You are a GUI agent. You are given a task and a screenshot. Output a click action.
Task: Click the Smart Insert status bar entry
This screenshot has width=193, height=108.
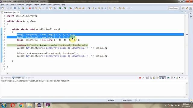click(127, 100)
